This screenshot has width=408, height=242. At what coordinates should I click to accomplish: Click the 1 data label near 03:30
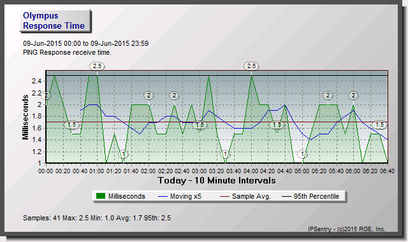point(225,154)
